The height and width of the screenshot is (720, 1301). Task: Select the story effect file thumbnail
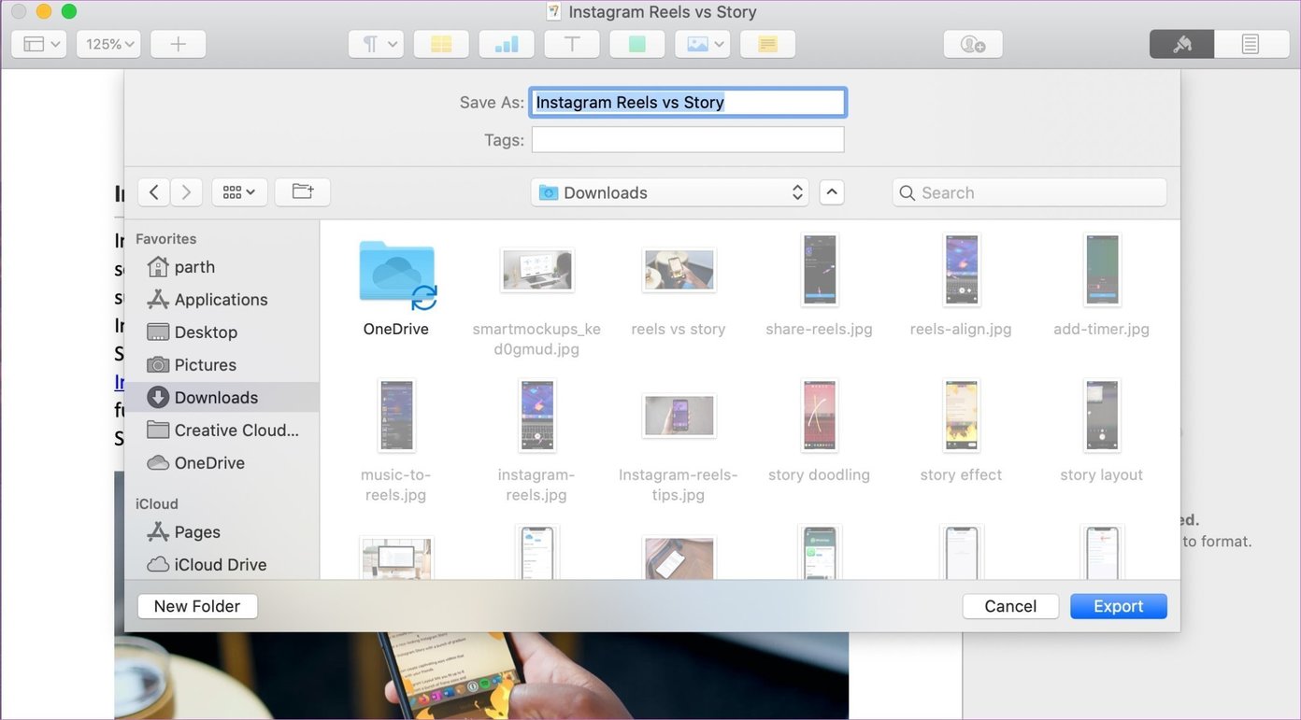coord(961,416)
